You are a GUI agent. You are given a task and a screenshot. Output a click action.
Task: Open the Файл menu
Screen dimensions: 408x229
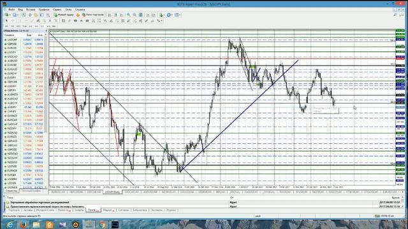11,10
